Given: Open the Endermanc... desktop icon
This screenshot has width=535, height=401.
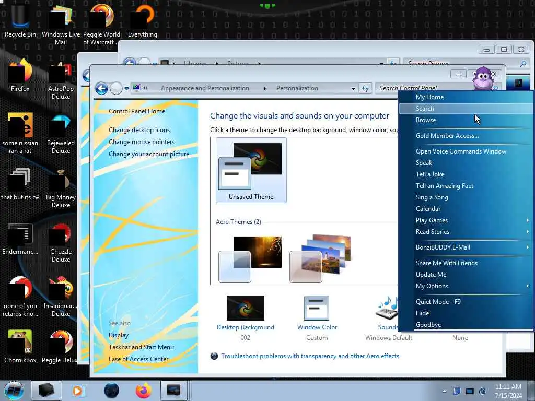Looking at the screenshot, I should point(20,239).
